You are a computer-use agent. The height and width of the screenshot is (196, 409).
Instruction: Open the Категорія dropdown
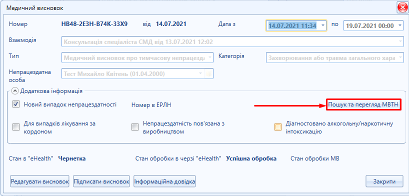[x=400, y=57]
